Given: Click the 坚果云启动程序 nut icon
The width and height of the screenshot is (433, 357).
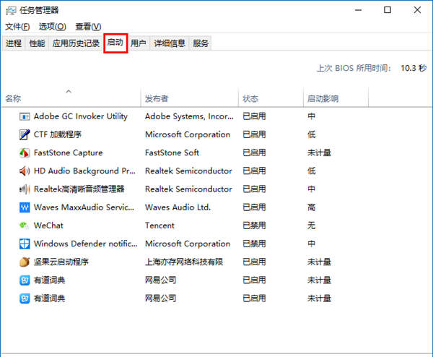Looking at the screenshot, I should (25, 262).
